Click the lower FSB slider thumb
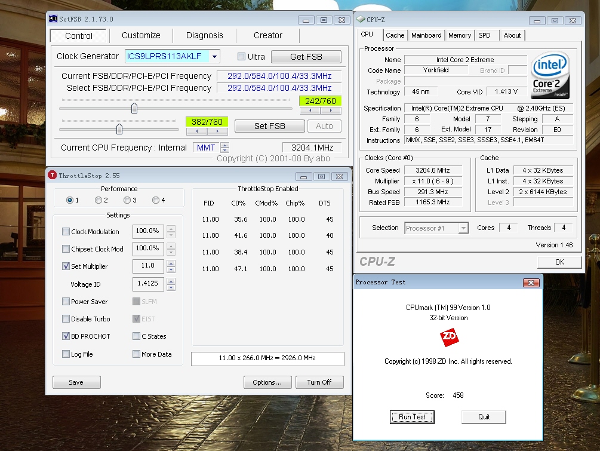Screen dimensions: 600x451 coord(119,129)
